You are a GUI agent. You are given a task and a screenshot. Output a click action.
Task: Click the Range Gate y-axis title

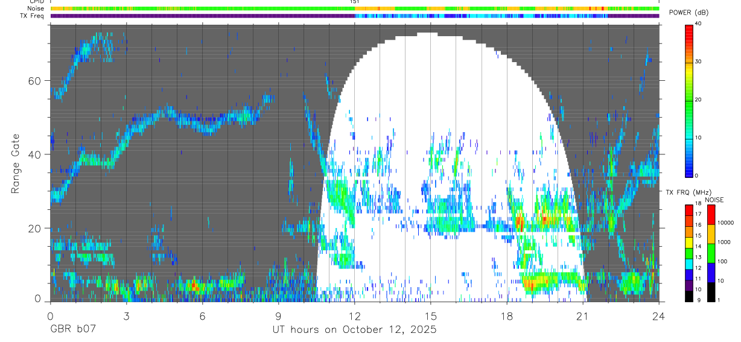click(x=15, y=163)
